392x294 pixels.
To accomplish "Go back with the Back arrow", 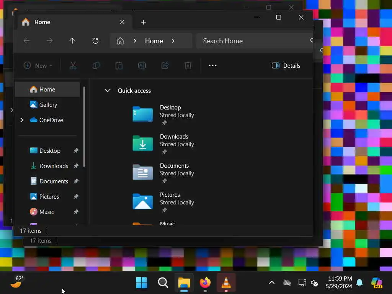I will (x=27, y=41).
